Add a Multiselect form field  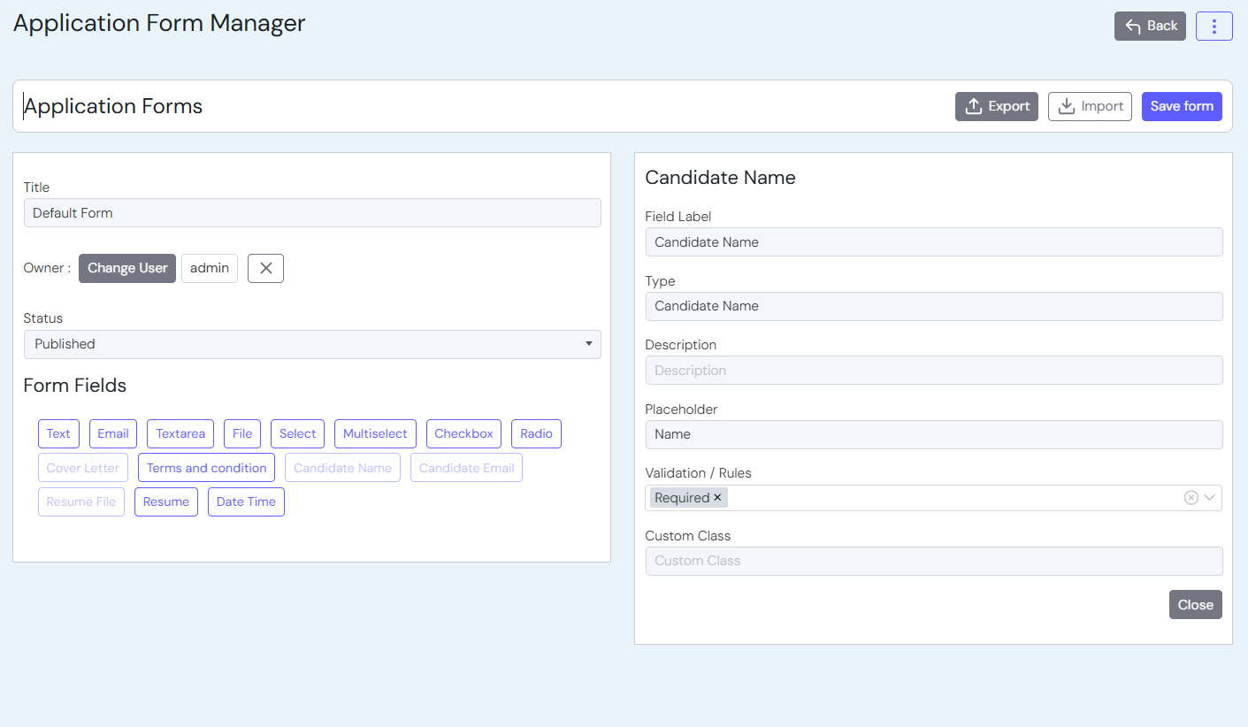pos(375,433)
